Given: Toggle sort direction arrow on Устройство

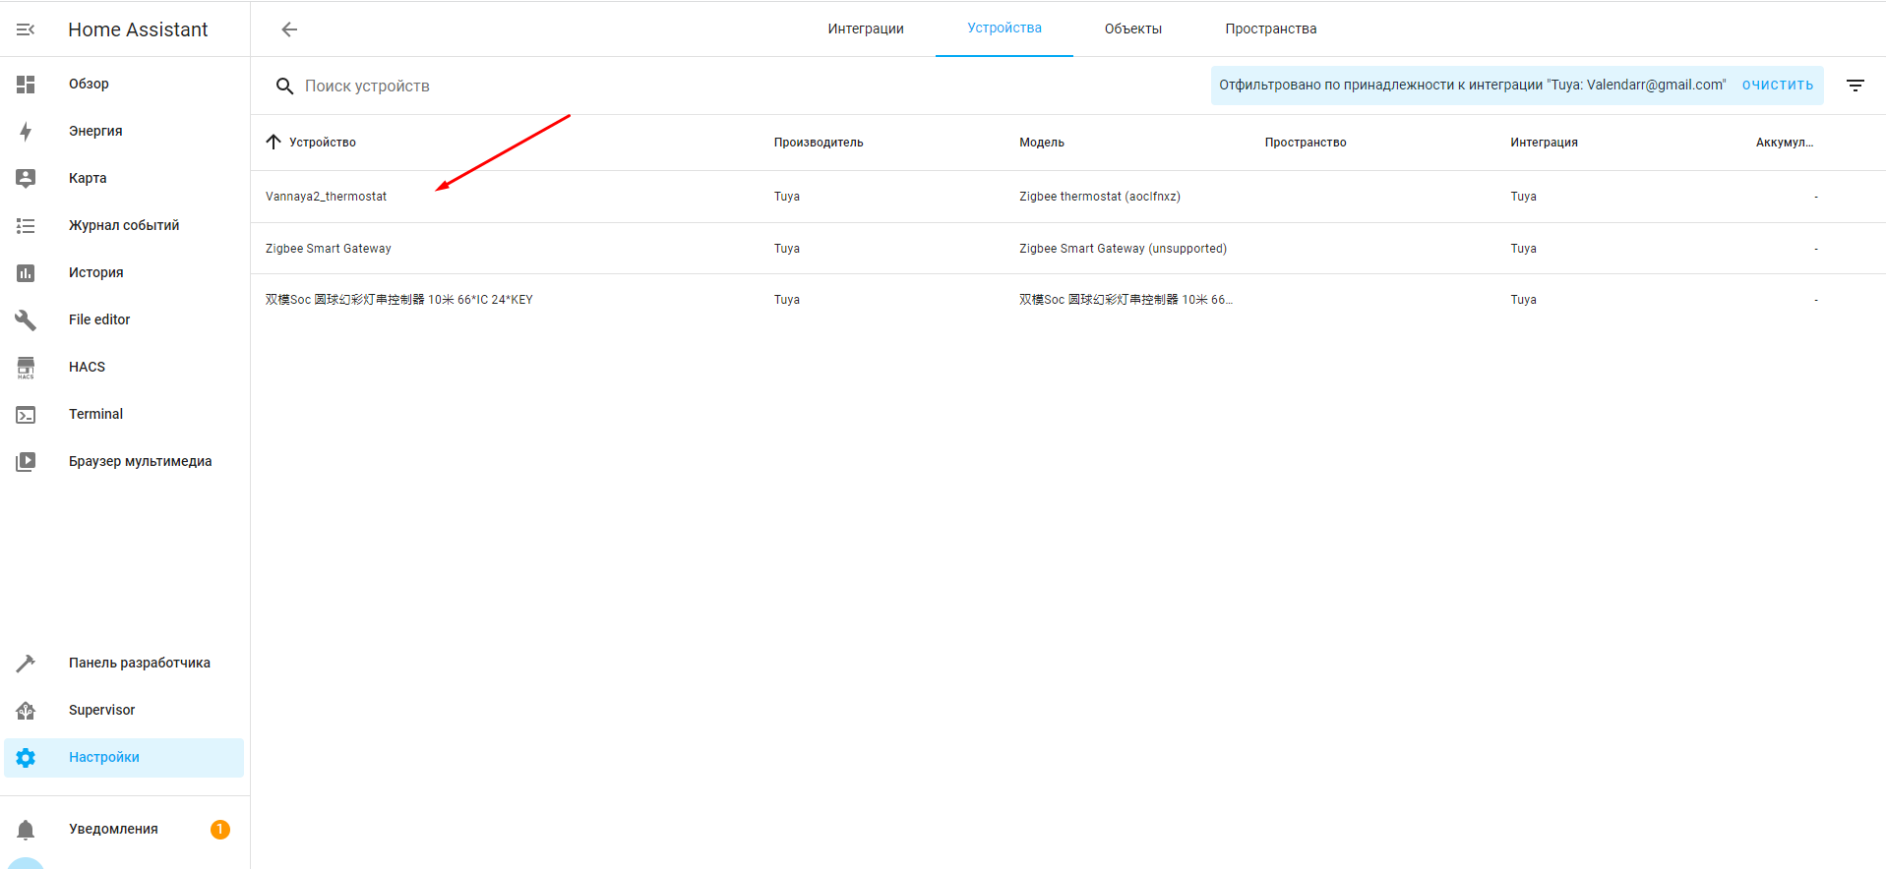Looking at the screenshot, I should tap(274, 143).
